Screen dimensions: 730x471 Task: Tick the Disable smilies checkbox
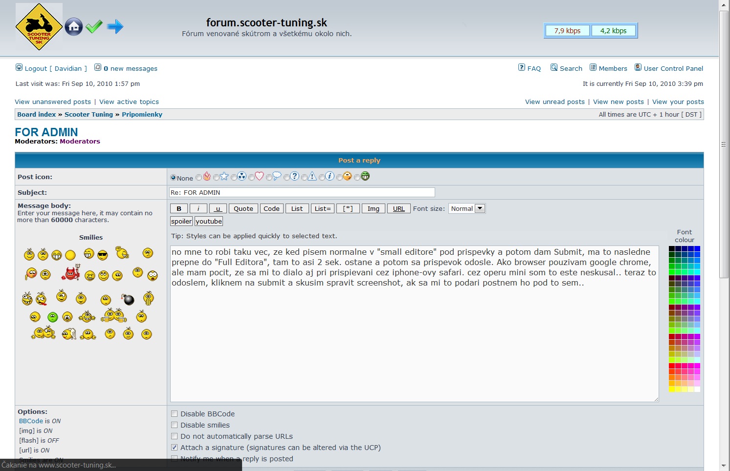pyautogui.click(x=175, y=425)
